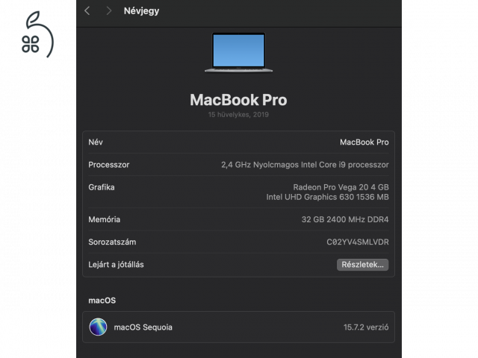Image resolution: width=478 pixels, height=358 pixels.
Task: Click the MacBook Pro laptop image
Action: tap(238, 53)
